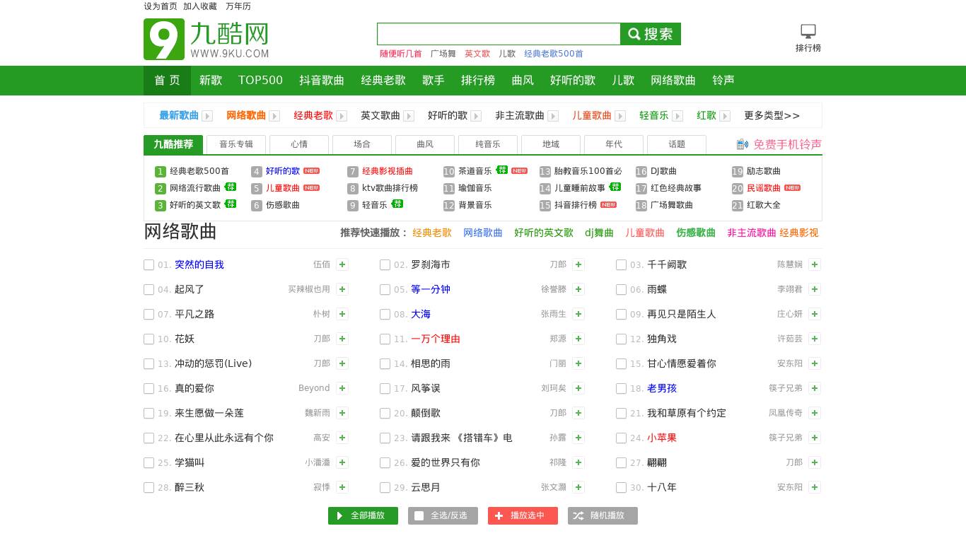Click the shuffle icon on 随机播放 button

click(x=578, y=515)
